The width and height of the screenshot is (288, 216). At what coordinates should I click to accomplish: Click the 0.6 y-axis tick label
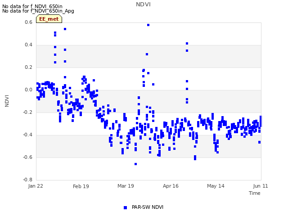click(28, 22)
